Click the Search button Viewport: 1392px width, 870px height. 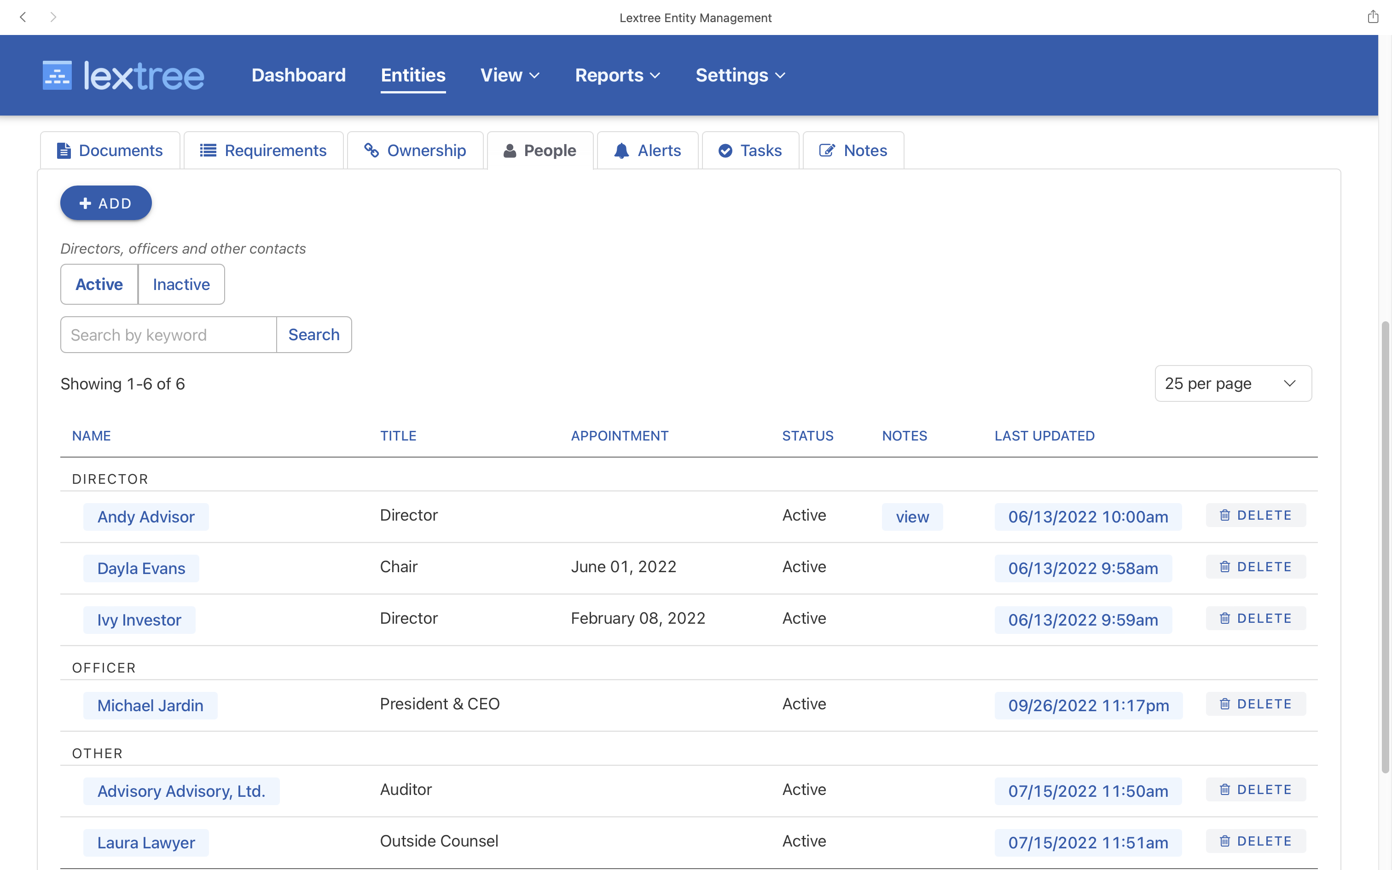coord(313,335)
